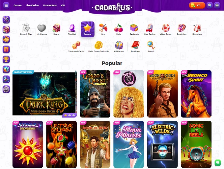
Task: Open the Moon Princess game thumbnail
Action: pos(129,144)
